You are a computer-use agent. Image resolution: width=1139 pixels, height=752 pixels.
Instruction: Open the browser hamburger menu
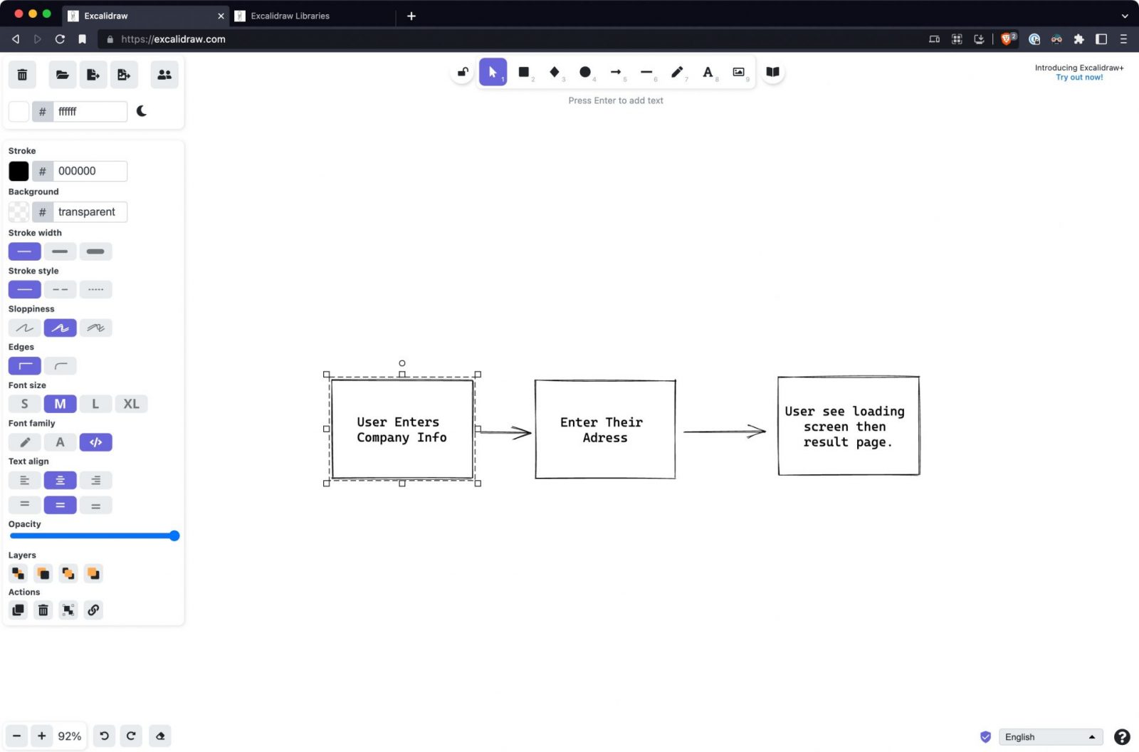click(1123, 39)
